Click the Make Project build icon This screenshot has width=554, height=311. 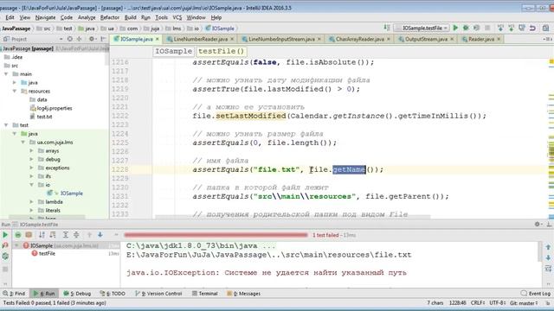pyautogui.click(x=387, y=28)
